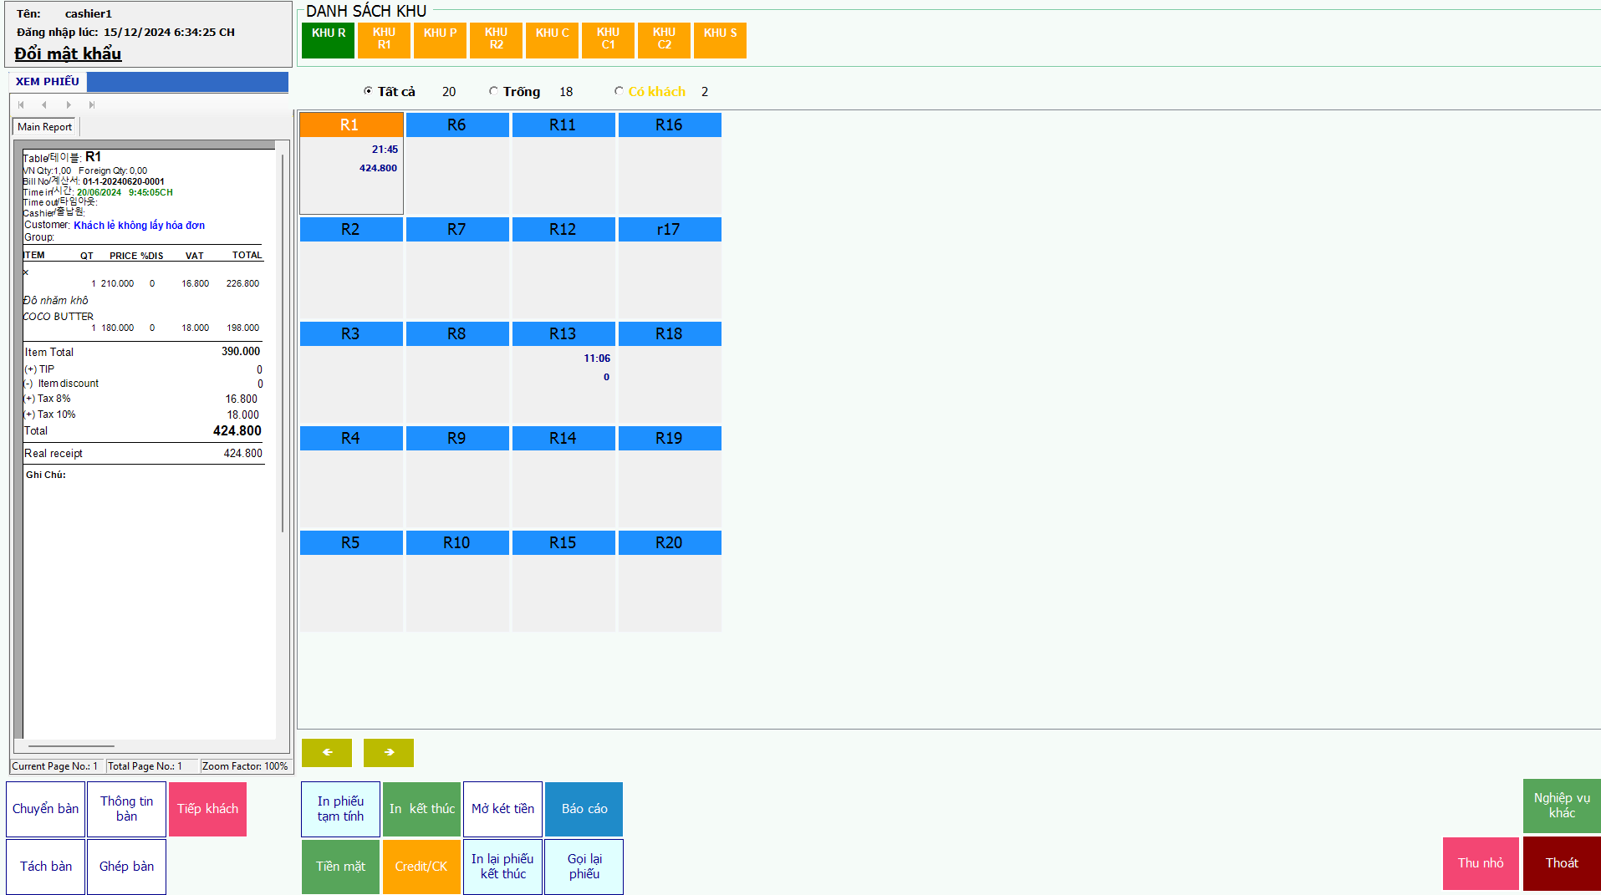Select table R12
1601x895 pixels.
tap(563, 267)
